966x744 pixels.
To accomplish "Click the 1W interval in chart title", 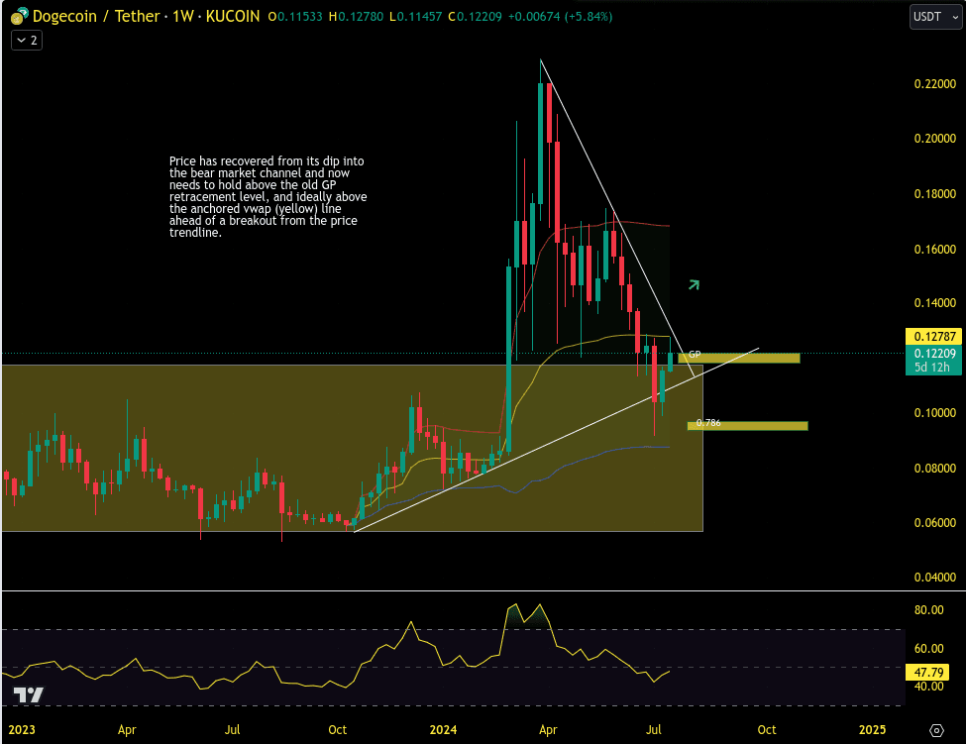I will point(183,16).
